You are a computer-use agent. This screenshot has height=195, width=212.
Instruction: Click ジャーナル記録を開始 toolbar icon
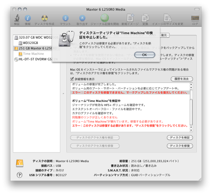pyautogui.click(x=105, y=18)
